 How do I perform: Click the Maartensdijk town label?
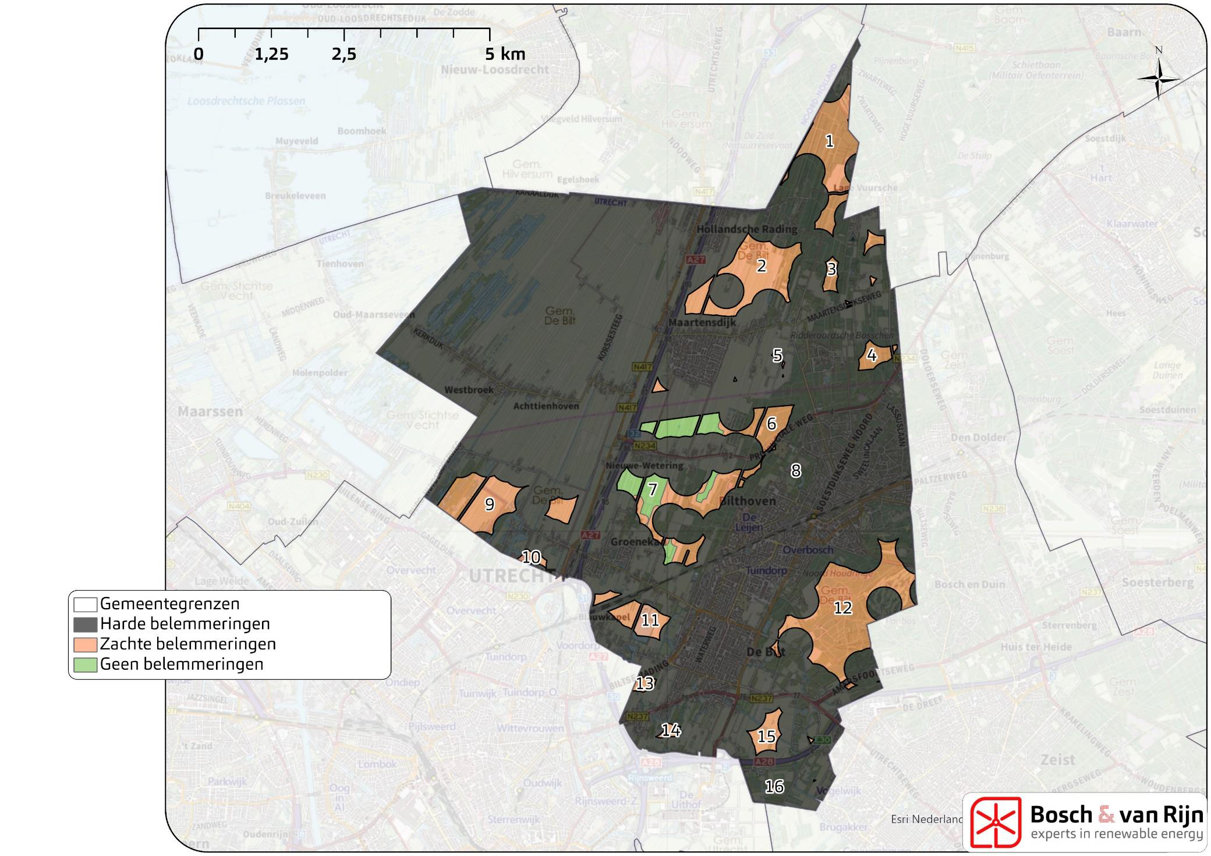[702, 322]
